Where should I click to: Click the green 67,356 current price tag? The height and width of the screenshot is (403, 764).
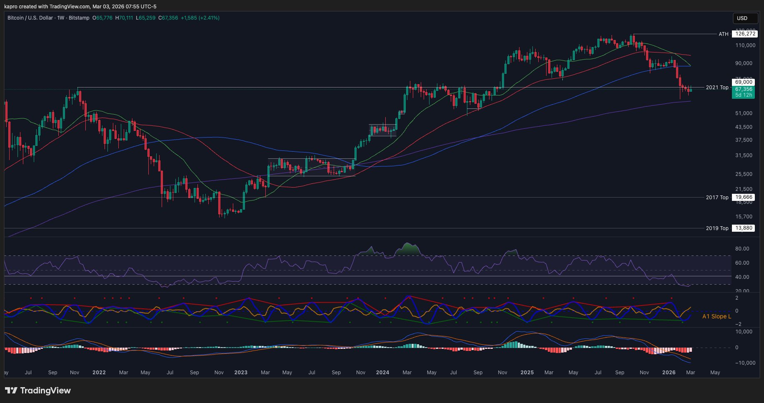[744, 89]
